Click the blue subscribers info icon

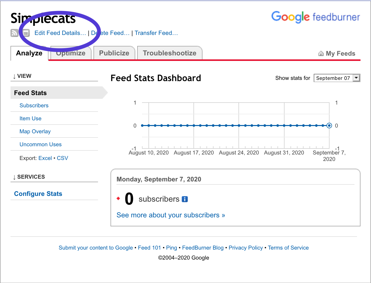pos(185,199)
